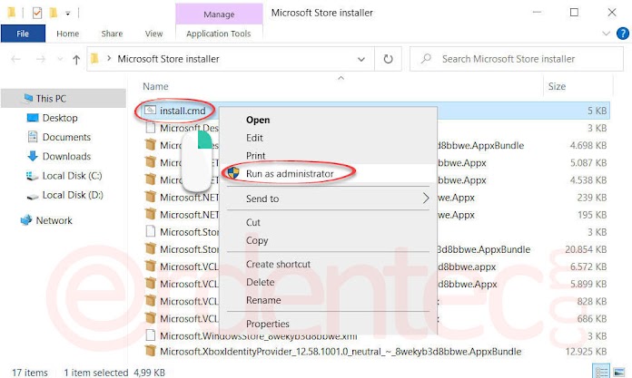Open the View ribbon tab
This screenshot has width=632, height=378.
click(154, 34)
